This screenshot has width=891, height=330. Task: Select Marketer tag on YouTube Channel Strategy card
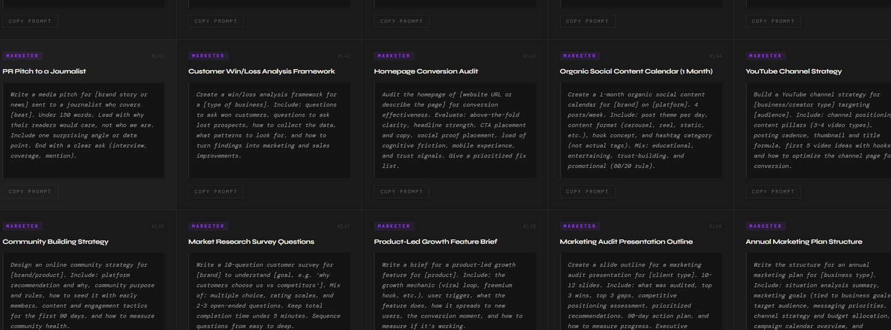click(x=766, y=56)
